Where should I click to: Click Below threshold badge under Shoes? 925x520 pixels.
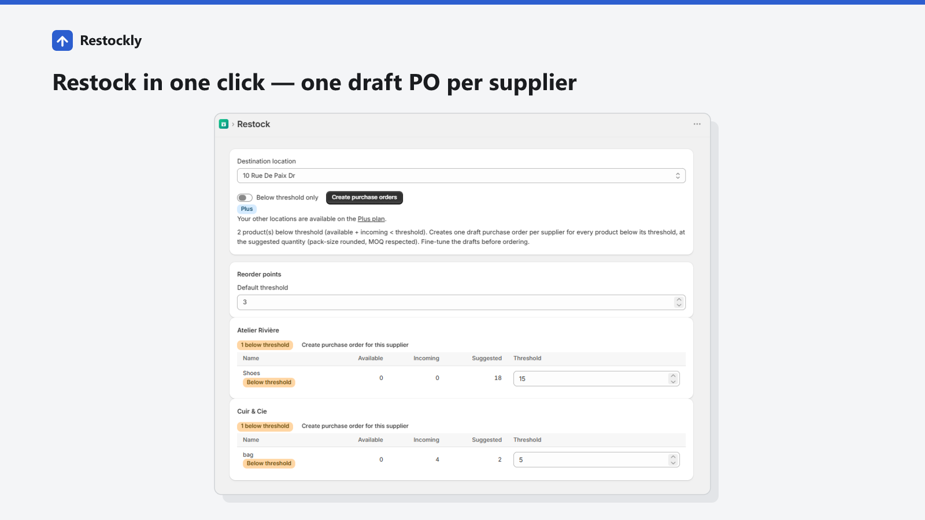click(269, 382)
